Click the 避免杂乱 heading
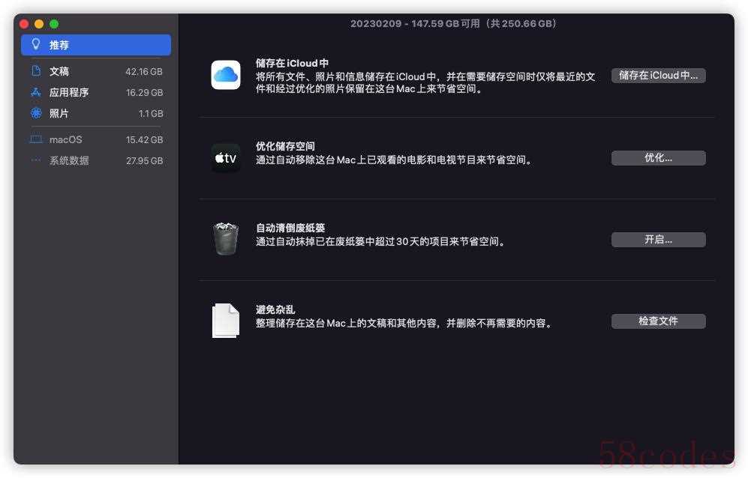This screenshot has height=478, width=748. [275, 309]
